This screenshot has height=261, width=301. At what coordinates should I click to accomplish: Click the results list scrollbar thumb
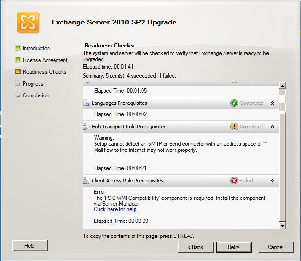tap(283, 167)
